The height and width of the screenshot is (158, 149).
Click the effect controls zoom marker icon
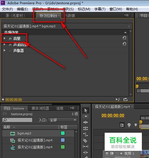(x=3, y=100)
